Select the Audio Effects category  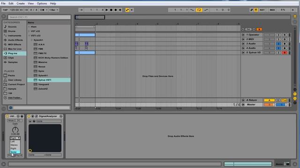click(15, 40)
